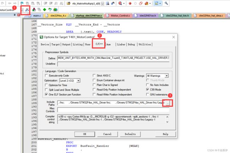This screenshot has height=153, width=230.
Task: Open Options for Target wand icon
Action: pos(27,10)
